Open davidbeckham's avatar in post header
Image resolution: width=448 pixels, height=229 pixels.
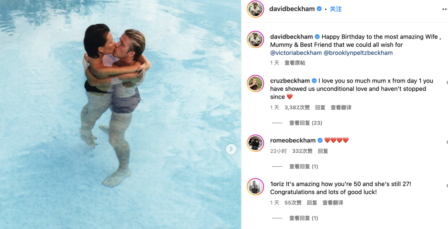pos(255,9)
